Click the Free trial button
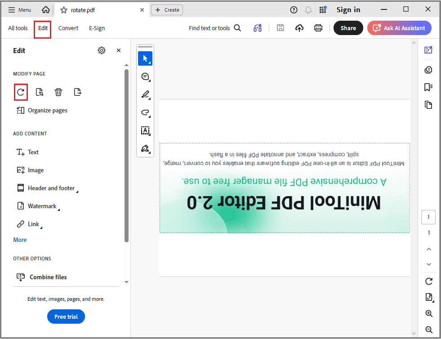The image size is (441, 339). coord(66,317)
